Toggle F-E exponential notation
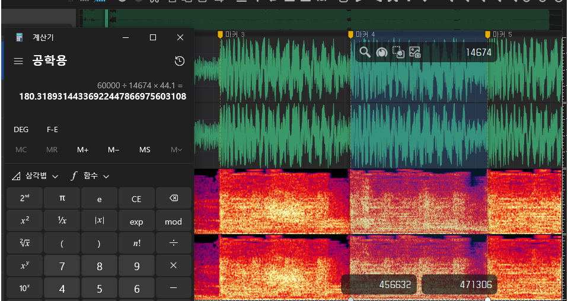This screenshot has width=568, height=301. pos(52,130)
